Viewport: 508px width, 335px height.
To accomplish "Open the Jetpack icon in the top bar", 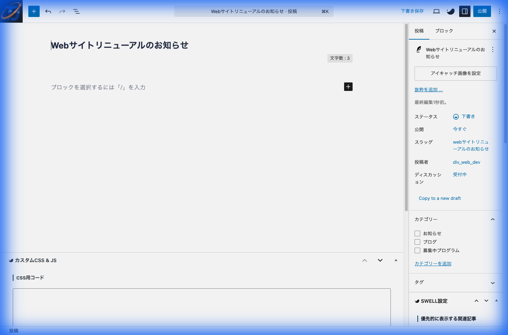I will click(450, 11).
